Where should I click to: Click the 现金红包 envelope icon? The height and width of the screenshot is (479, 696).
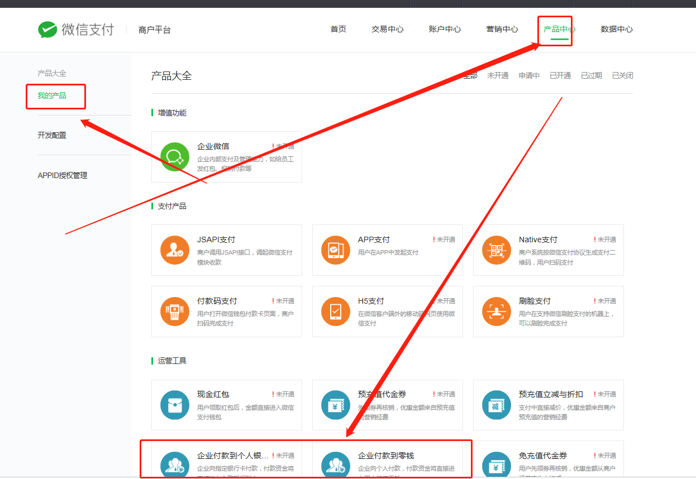tap(175, 405)
